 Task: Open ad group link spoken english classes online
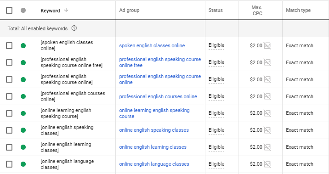(x=152, y=45)
